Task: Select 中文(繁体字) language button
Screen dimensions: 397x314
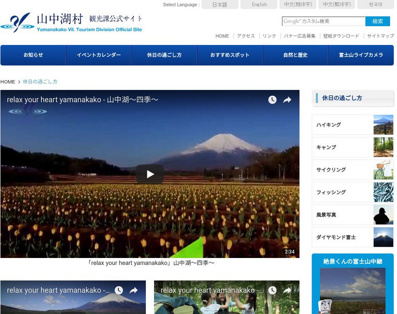Action: (337, 5)
